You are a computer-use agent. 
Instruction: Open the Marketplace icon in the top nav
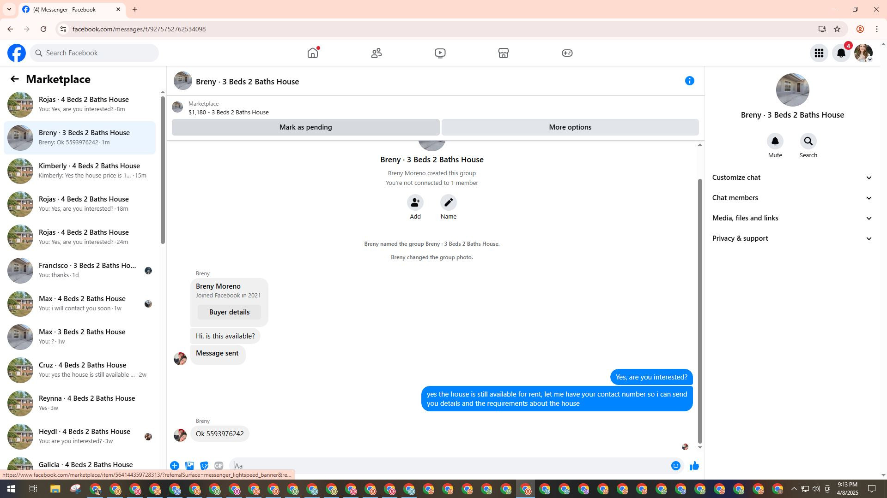(504, 53)
